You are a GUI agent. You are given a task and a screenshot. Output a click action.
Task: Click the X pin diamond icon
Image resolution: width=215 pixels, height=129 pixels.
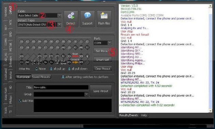(x=87, y=56)
